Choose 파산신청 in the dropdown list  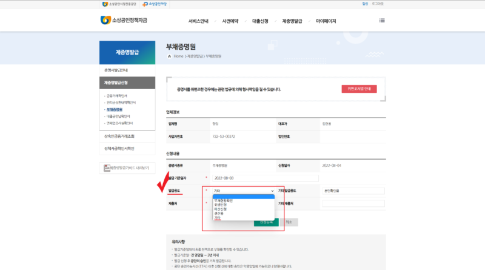pyautogui.click(x=244, y=209)
